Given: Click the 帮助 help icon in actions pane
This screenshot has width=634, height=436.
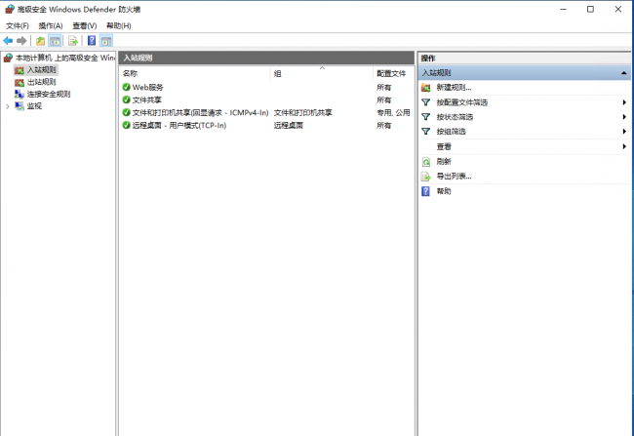Looking at the screenshot, I should [x=426, y=191].
